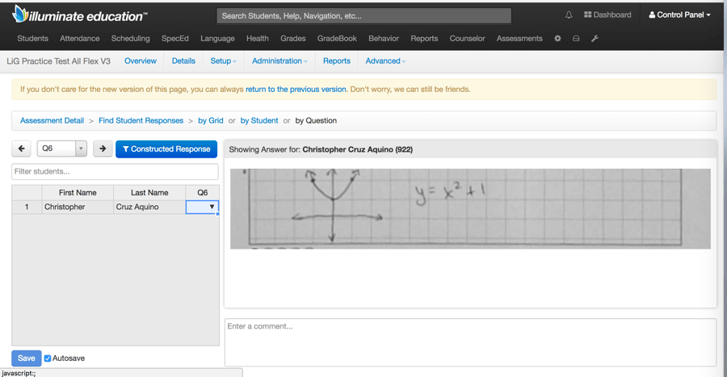The height and width of the screenshot is (377, 727).
Task: Open the settings gear icon in navbar
Action: [x=557, y=39]
